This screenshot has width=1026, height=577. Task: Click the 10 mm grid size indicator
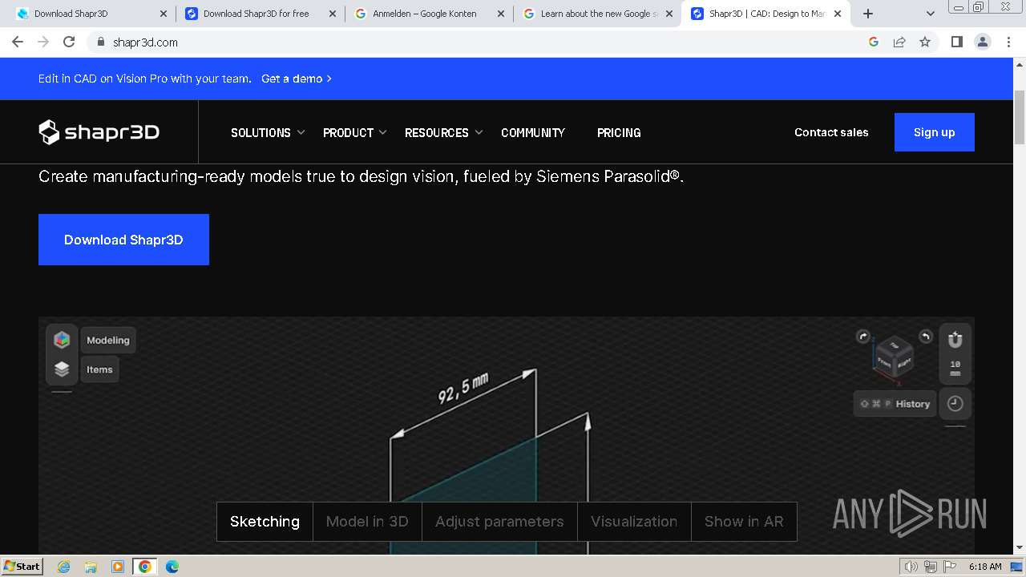[x=955, y=369]
